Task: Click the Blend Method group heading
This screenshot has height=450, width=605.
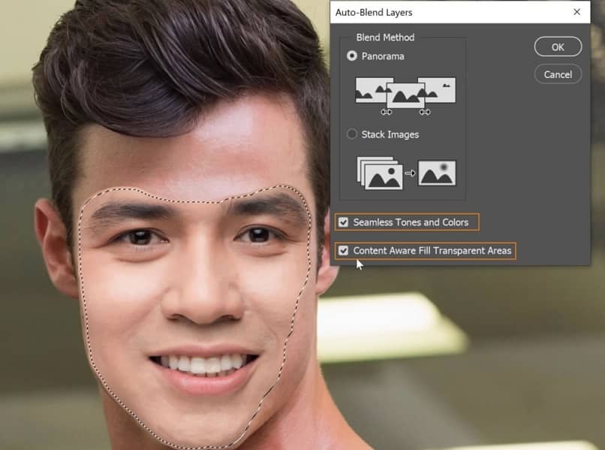Action: click(384, 37)
